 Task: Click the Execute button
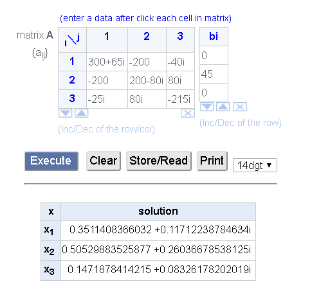pos(51,161)
